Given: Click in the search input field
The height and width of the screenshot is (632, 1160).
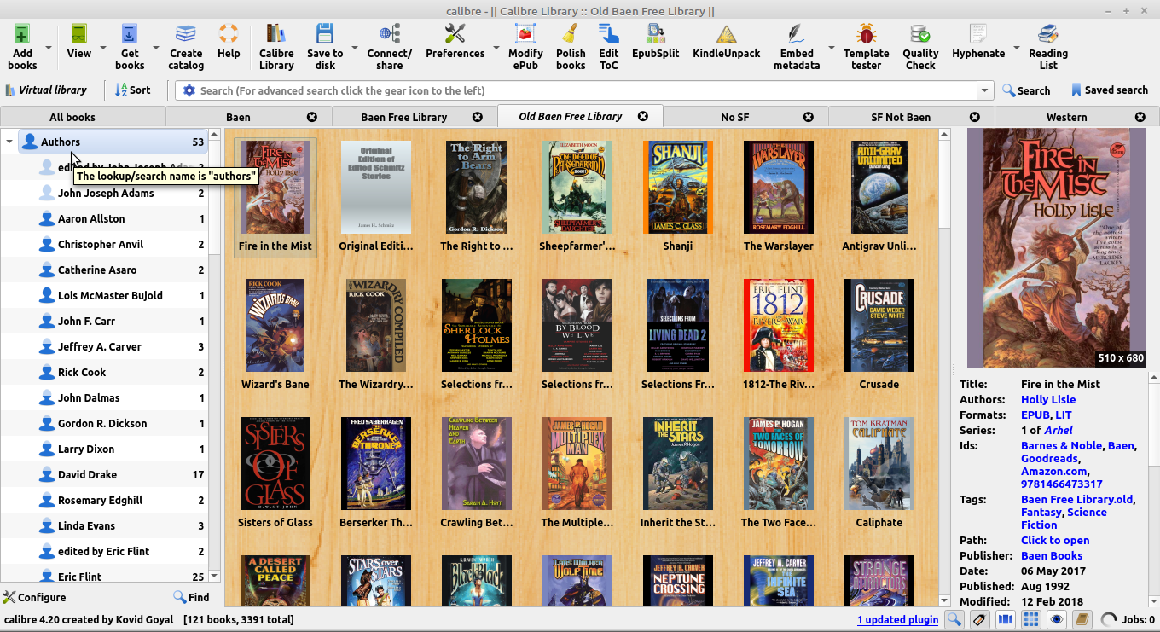Looking at the screenshot, I should point(586,90).
